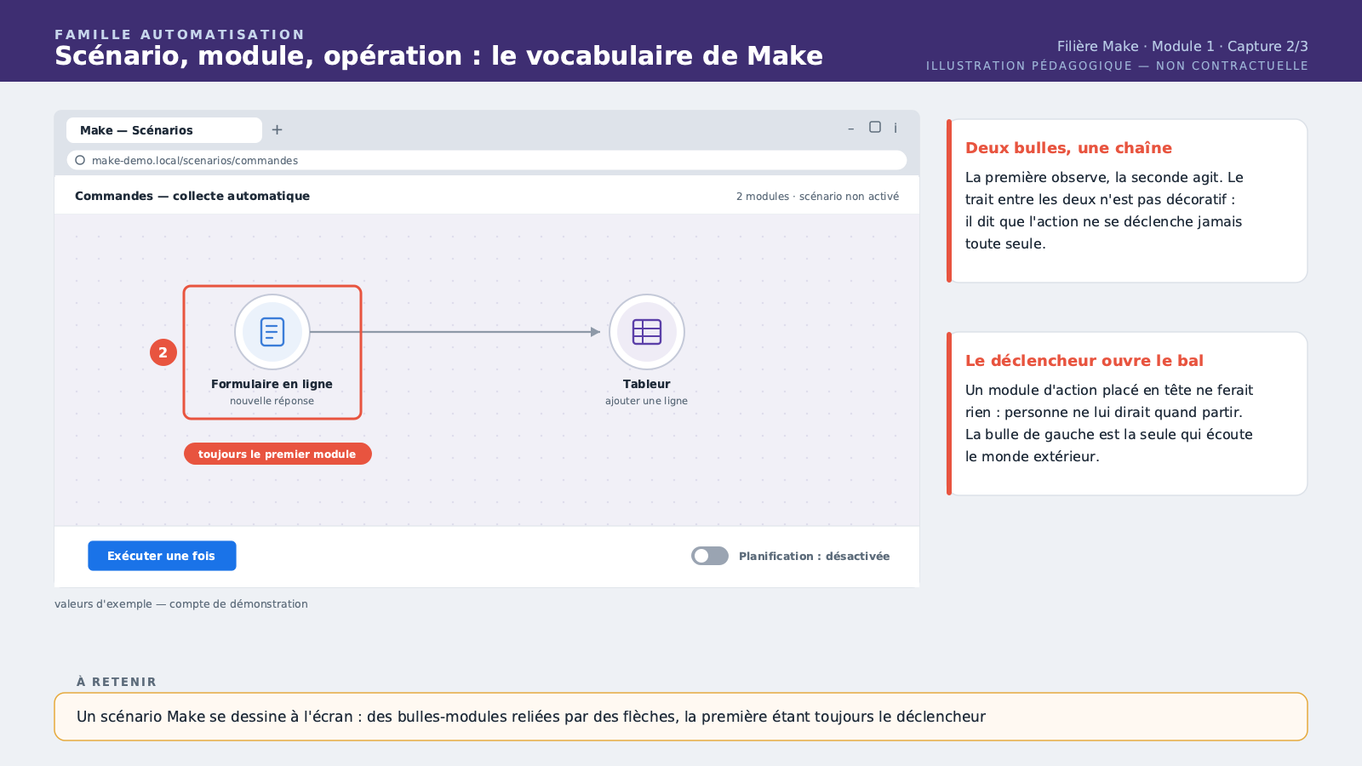Click valeurs d'exemple — compte de démonstration caption
Screen dimensions: 1362x766
click(181, 604)
